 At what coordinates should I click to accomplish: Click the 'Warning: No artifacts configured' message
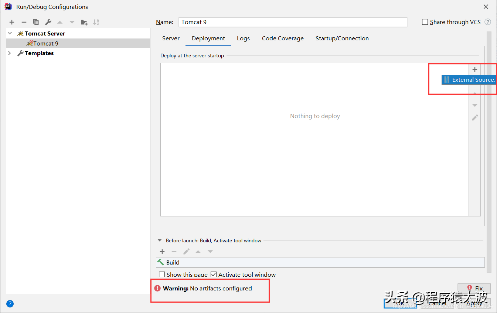(207, 289)
